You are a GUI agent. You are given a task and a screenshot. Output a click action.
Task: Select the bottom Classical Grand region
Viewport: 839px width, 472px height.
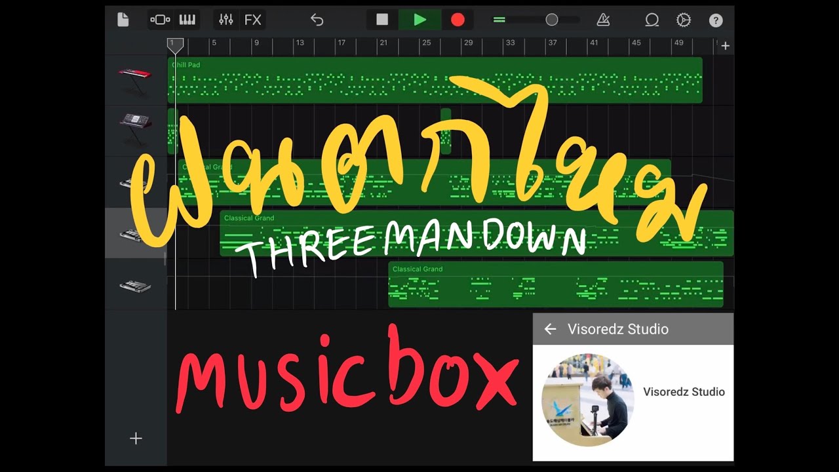(556, 285)
